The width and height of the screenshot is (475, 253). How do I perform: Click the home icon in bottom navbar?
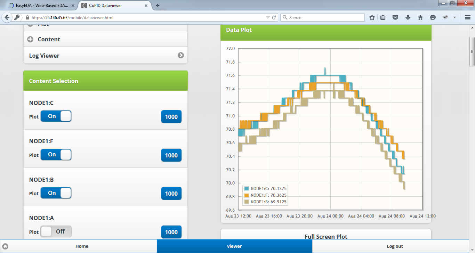5,246
